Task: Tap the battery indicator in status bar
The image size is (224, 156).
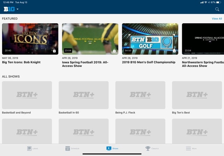Action: pos(219,2)
